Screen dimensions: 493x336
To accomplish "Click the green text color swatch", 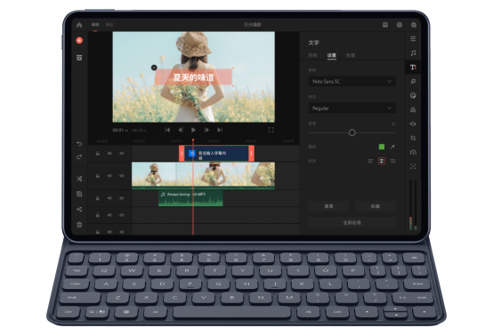I will 382,147.
